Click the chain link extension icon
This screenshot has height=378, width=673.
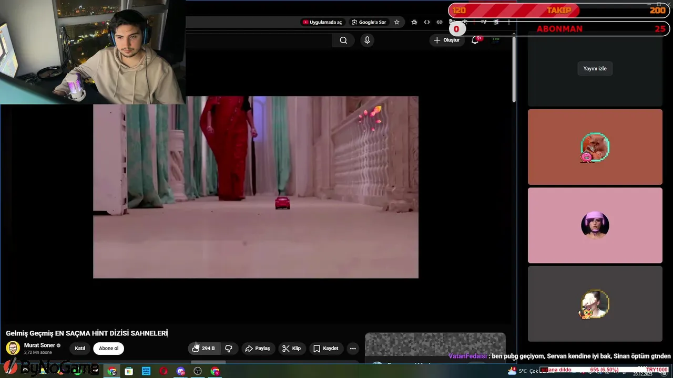(x=440, y=22)
